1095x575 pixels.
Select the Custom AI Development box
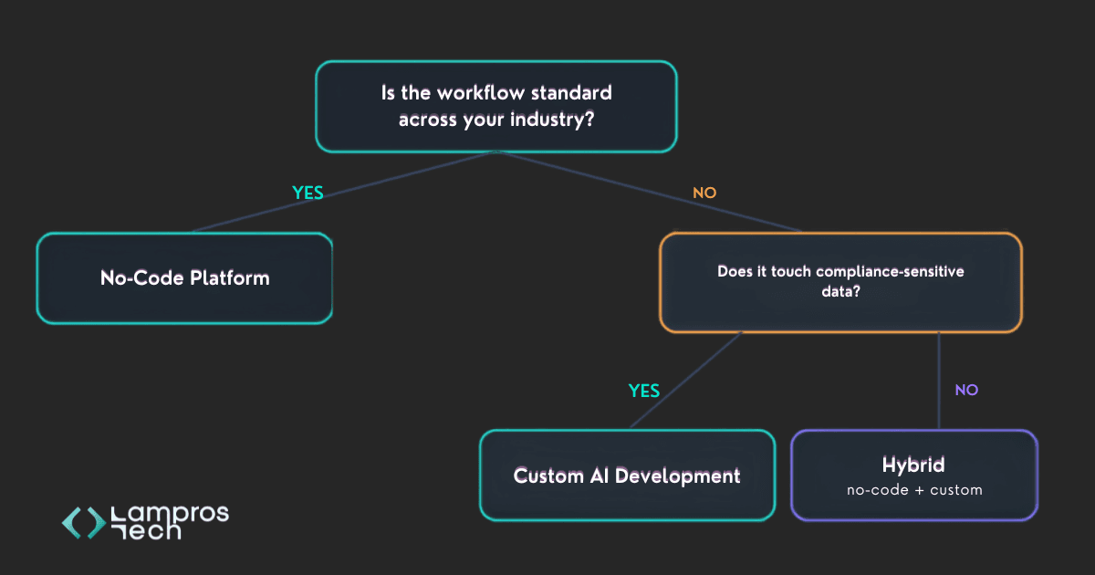click(627, 476)
